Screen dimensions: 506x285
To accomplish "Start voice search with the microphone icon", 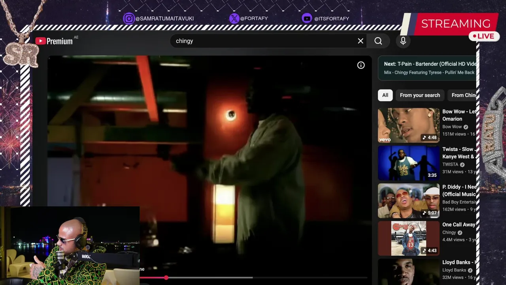I will point(403,41).
